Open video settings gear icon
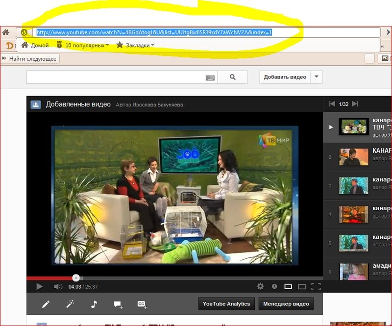The image size is (392, 326). click(260, 286)
